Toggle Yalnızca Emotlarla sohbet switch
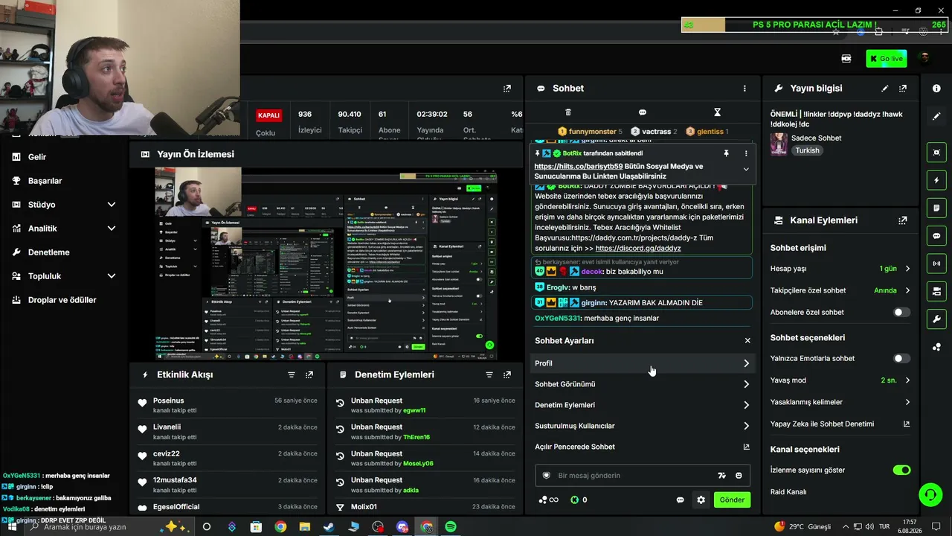The width and height of the screenshot is (952, 536). point(901,359)
